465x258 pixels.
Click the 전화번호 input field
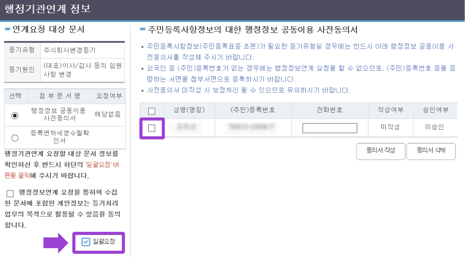(x=330, y=128)
